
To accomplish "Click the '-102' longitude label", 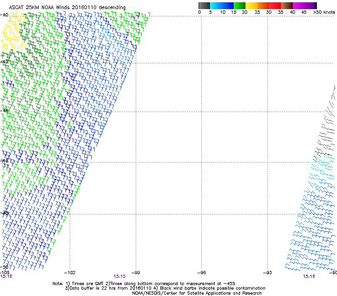I will click(x=70, y=273).
